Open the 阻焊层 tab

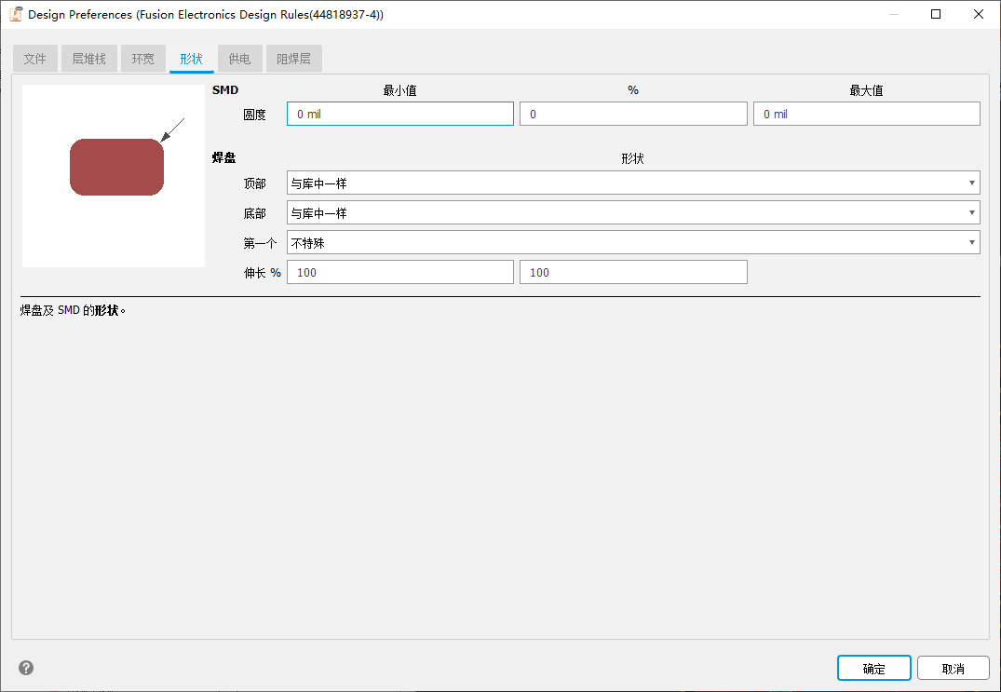point(293,58)
